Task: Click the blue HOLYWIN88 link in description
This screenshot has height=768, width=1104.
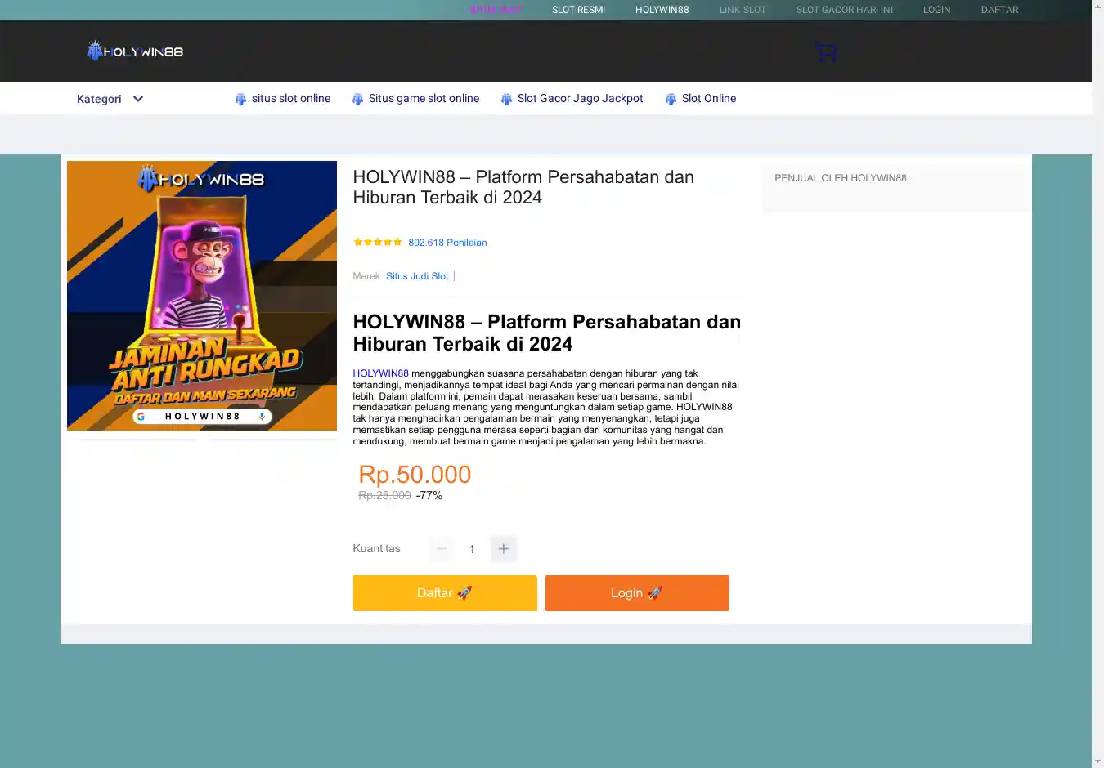Action: click(x=380, y=373)
